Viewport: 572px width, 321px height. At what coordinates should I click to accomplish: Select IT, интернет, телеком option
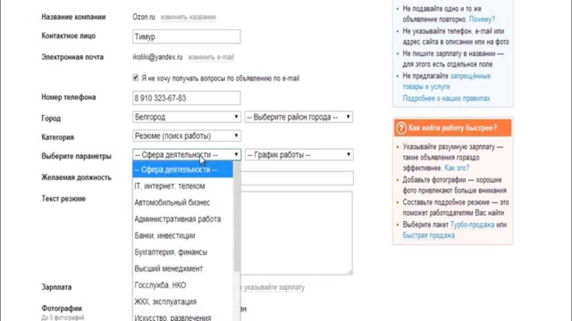click(170, 186)
